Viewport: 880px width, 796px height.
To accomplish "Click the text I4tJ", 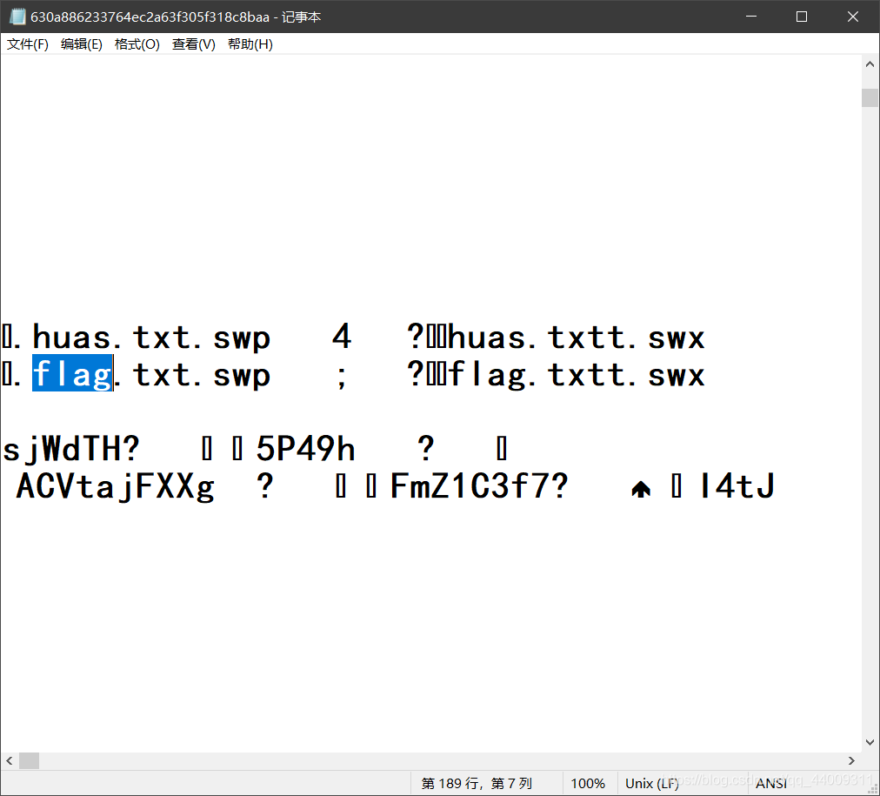I will [x=737, y=486].
